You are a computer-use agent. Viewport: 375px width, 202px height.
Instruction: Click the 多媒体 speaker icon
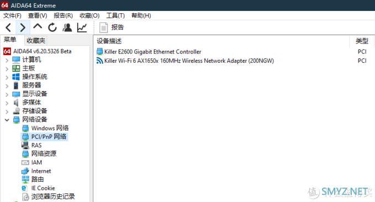16,102
